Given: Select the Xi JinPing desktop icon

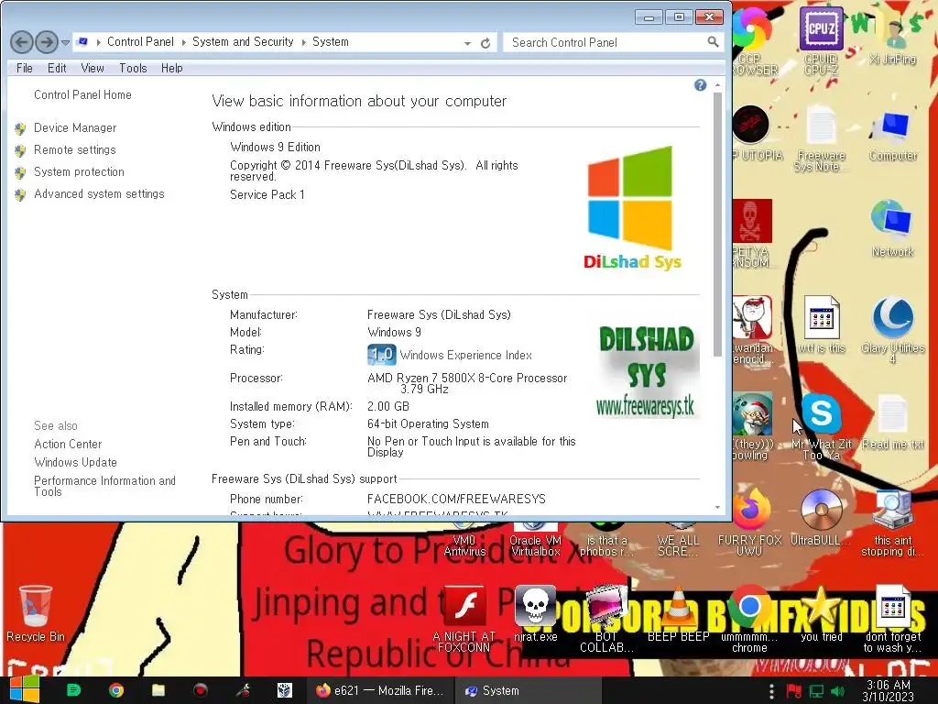Looking at the screenshot, I should (x=892, y=36).
